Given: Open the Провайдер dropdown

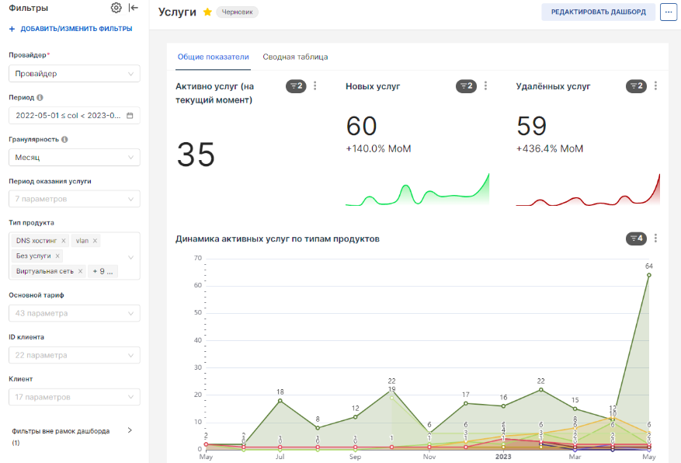Looking at the screenshot, I should pyautogui.click(x=74, y=74).
